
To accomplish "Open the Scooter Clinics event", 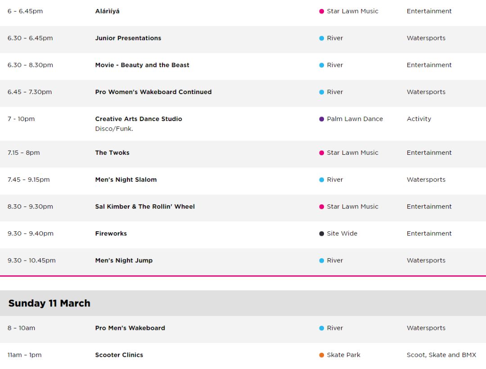I will point(119,355).
